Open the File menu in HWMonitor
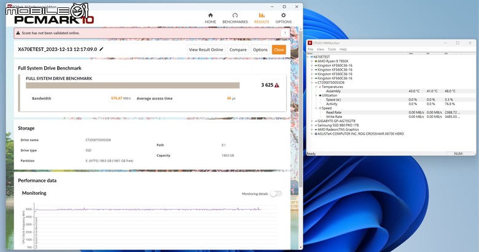Screen dimensions: 479x252 click(x=311, y=49)
